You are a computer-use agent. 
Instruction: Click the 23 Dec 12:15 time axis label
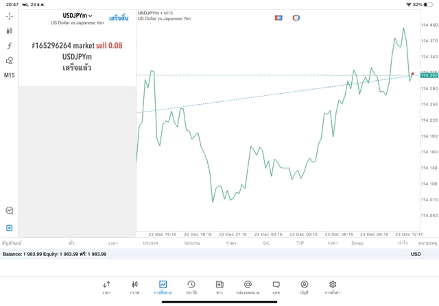point(409,234)
